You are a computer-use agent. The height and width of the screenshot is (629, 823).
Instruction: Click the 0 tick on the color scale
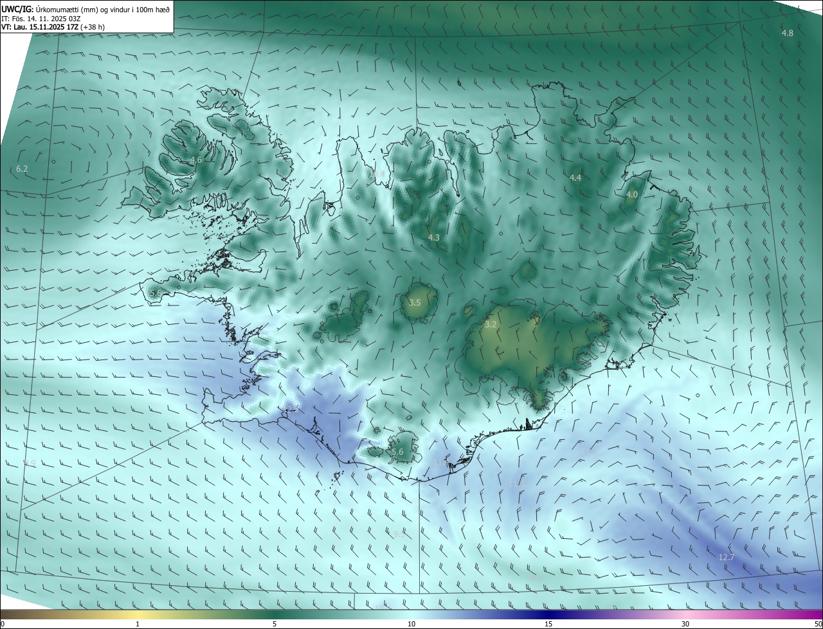click(3, 624)
